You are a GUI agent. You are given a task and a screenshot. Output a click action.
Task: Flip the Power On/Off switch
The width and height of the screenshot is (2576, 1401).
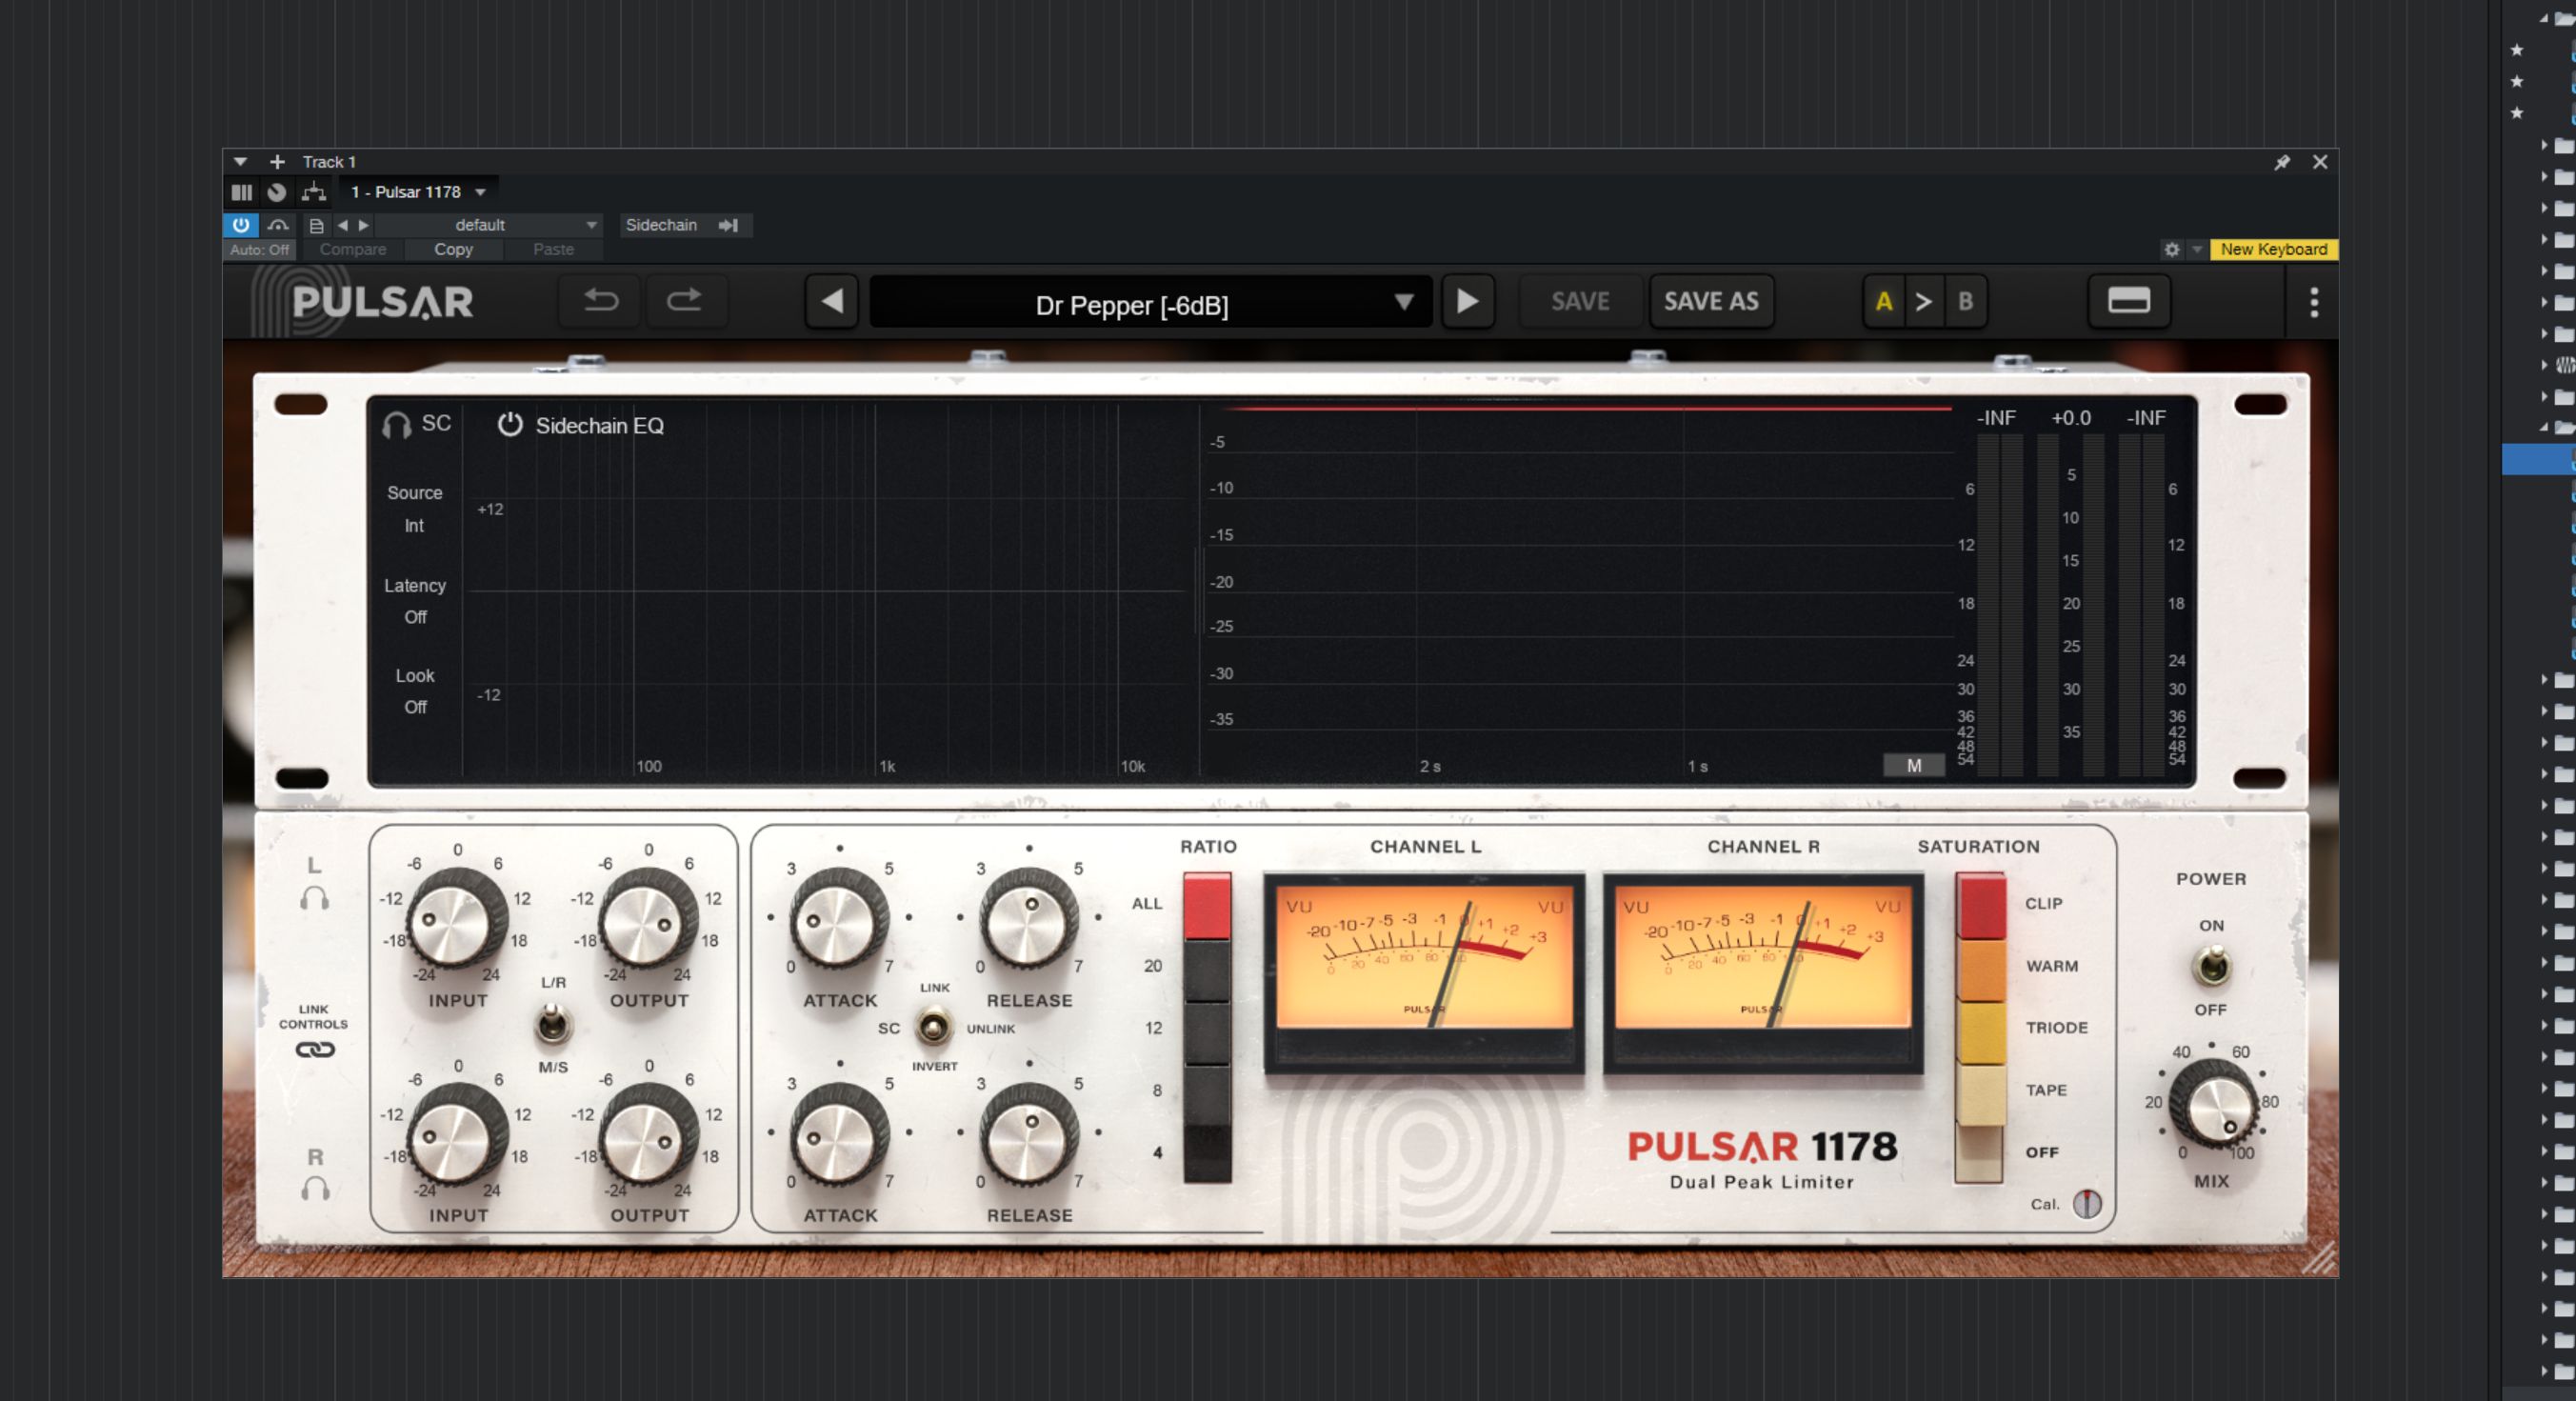(2212, 967)
